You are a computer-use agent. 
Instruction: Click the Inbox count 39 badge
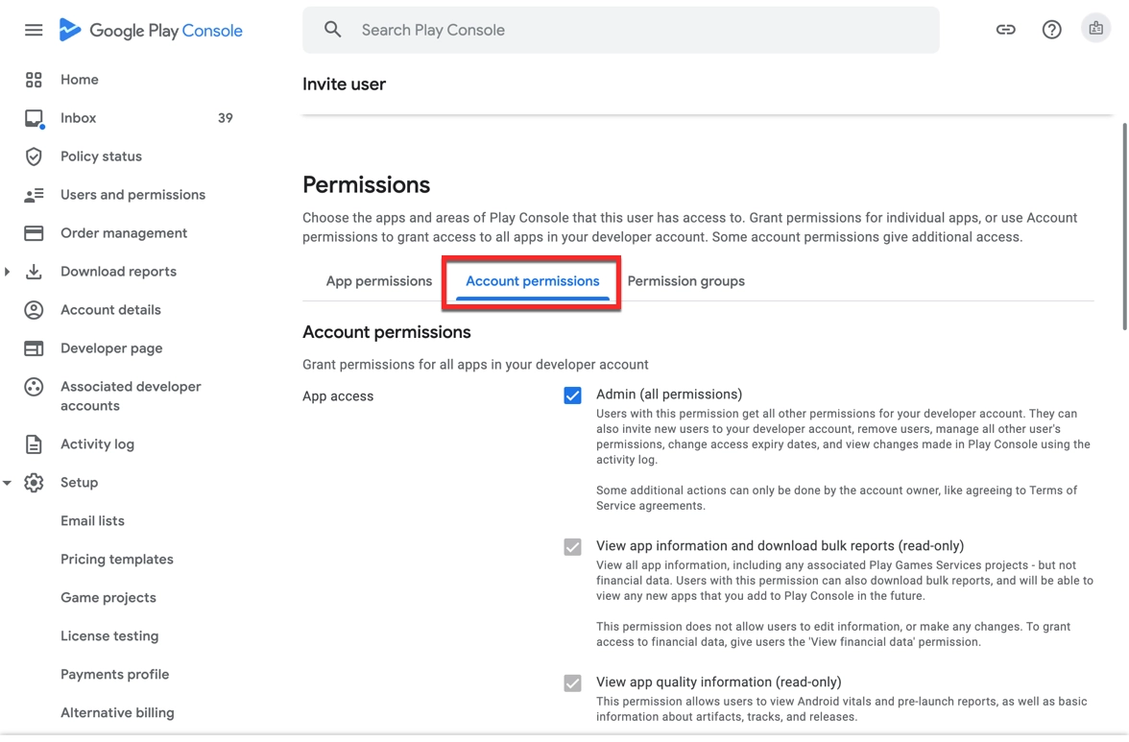point(226,118)
